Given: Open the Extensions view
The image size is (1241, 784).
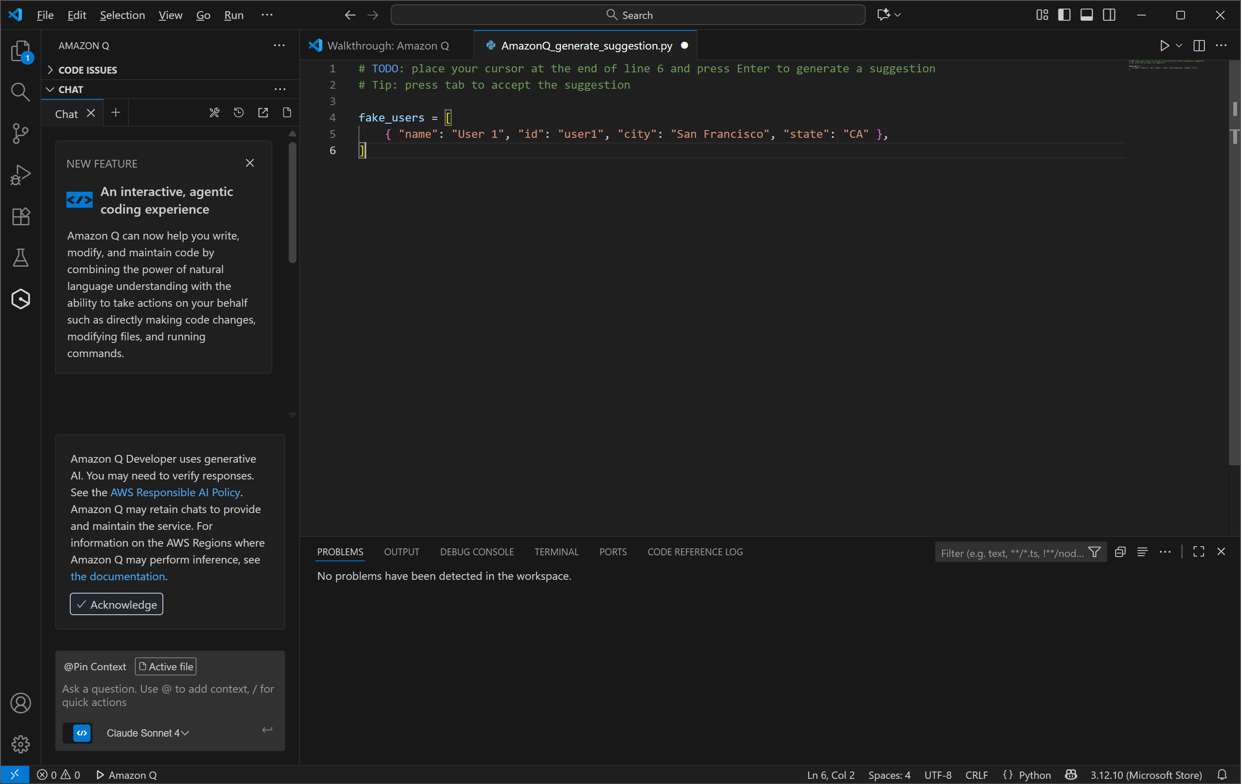Looking at the screenshot, I should pyautogui.click(x=21, y=216).
